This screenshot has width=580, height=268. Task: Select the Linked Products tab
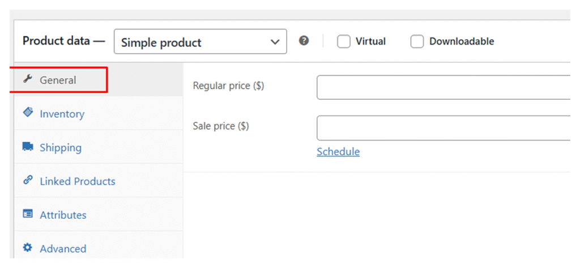tap(78, 181)
